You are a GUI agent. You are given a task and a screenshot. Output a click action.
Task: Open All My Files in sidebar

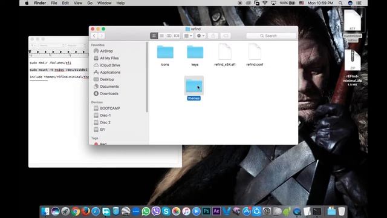[x=109, y=58]
